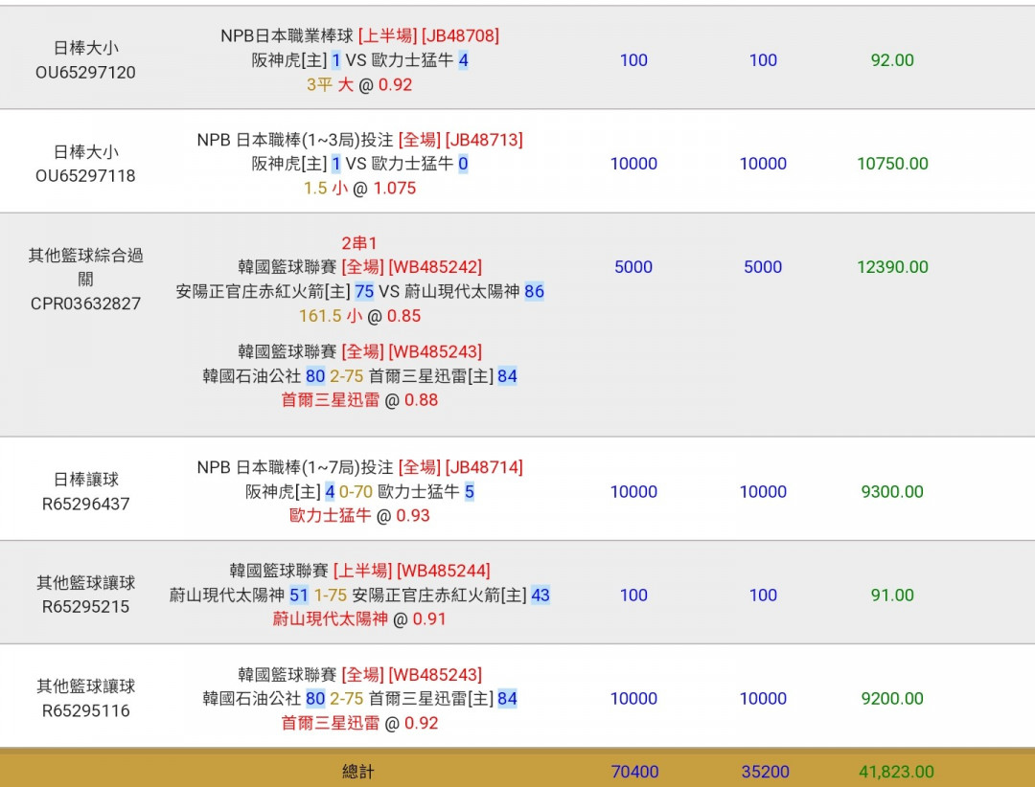Click '日棒讓球' bet type label
Image resolution: width=1035 pixels, height=787 pixels.
[x=85, y=480]
